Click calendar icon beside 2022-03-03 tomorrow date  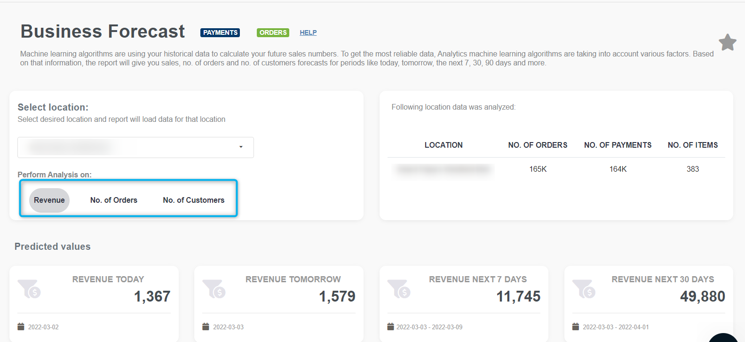[x=206, y=326]
